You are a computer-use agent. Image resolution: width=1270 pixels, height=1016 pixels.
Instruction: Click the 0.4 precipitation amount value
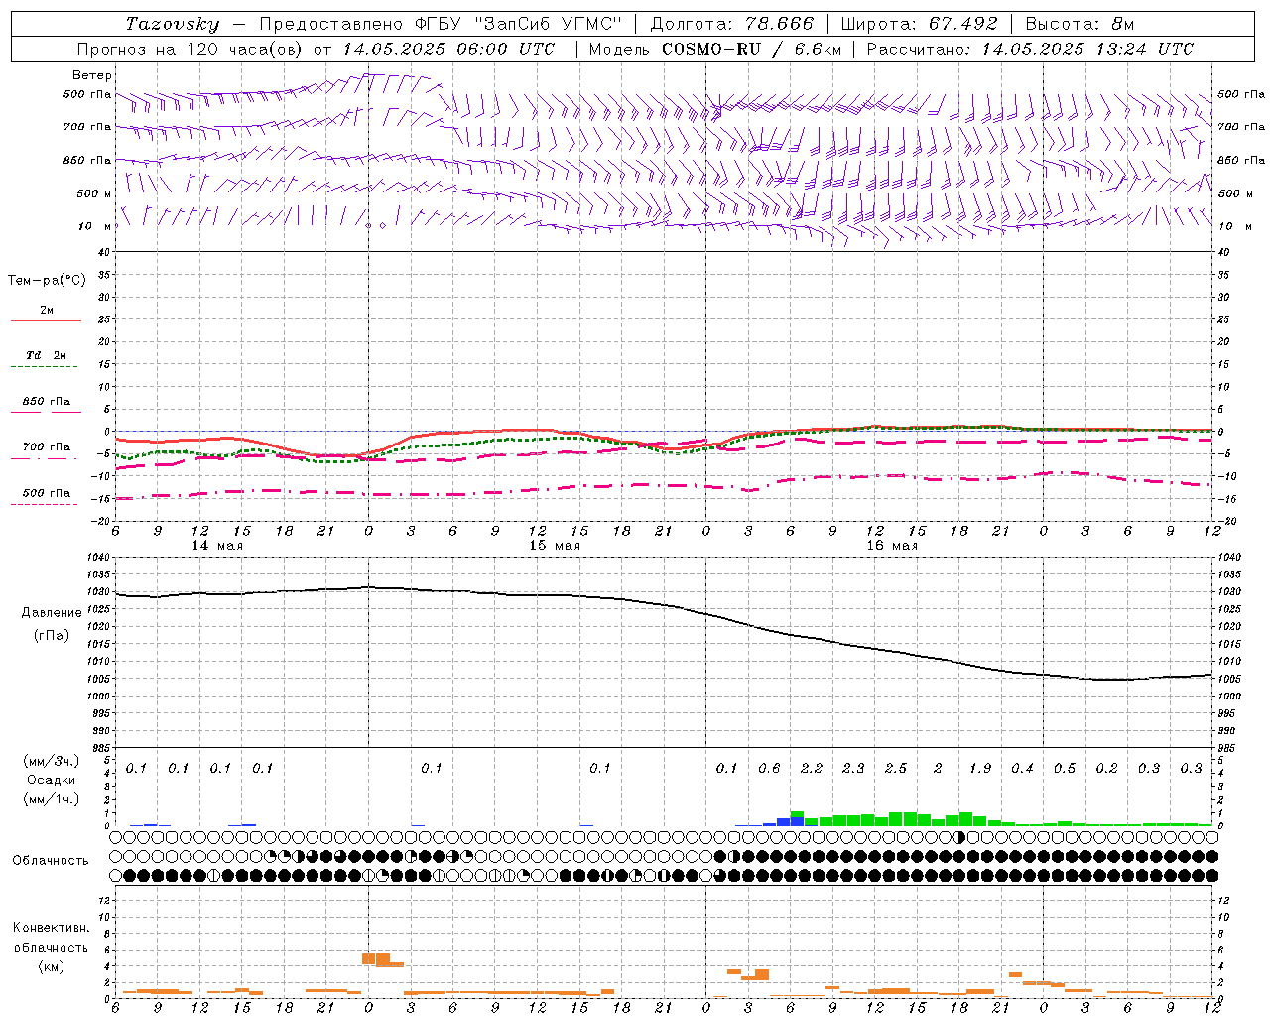[x=1022, y=769]
